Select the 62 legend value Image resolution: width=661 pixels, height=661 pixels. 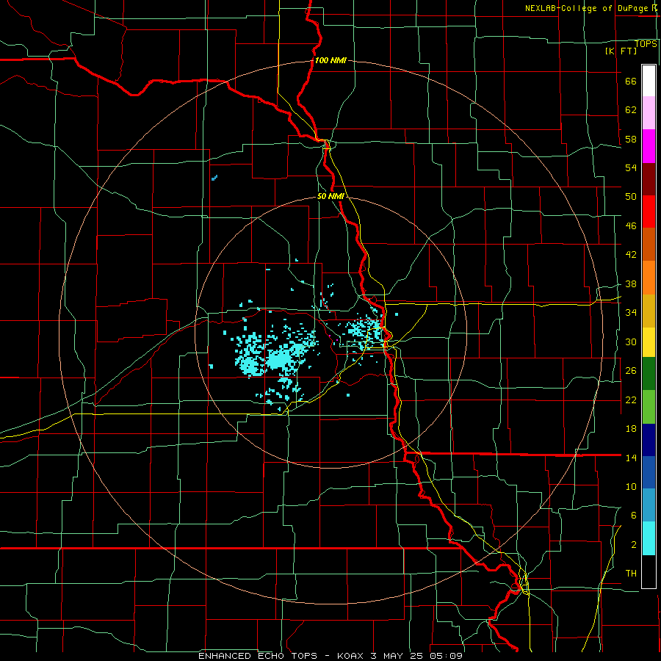(x=631, y=109)
